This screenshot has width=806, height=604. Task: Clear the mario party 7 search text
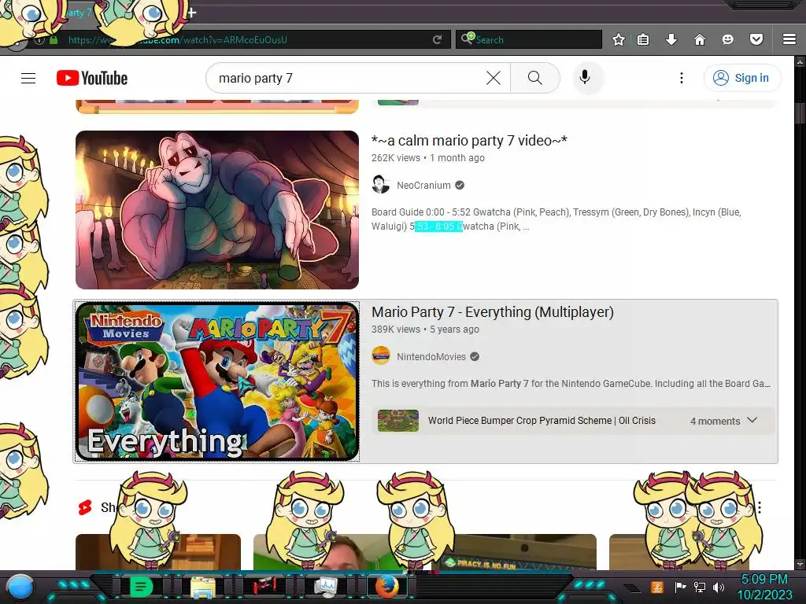[x=494, y=78]
